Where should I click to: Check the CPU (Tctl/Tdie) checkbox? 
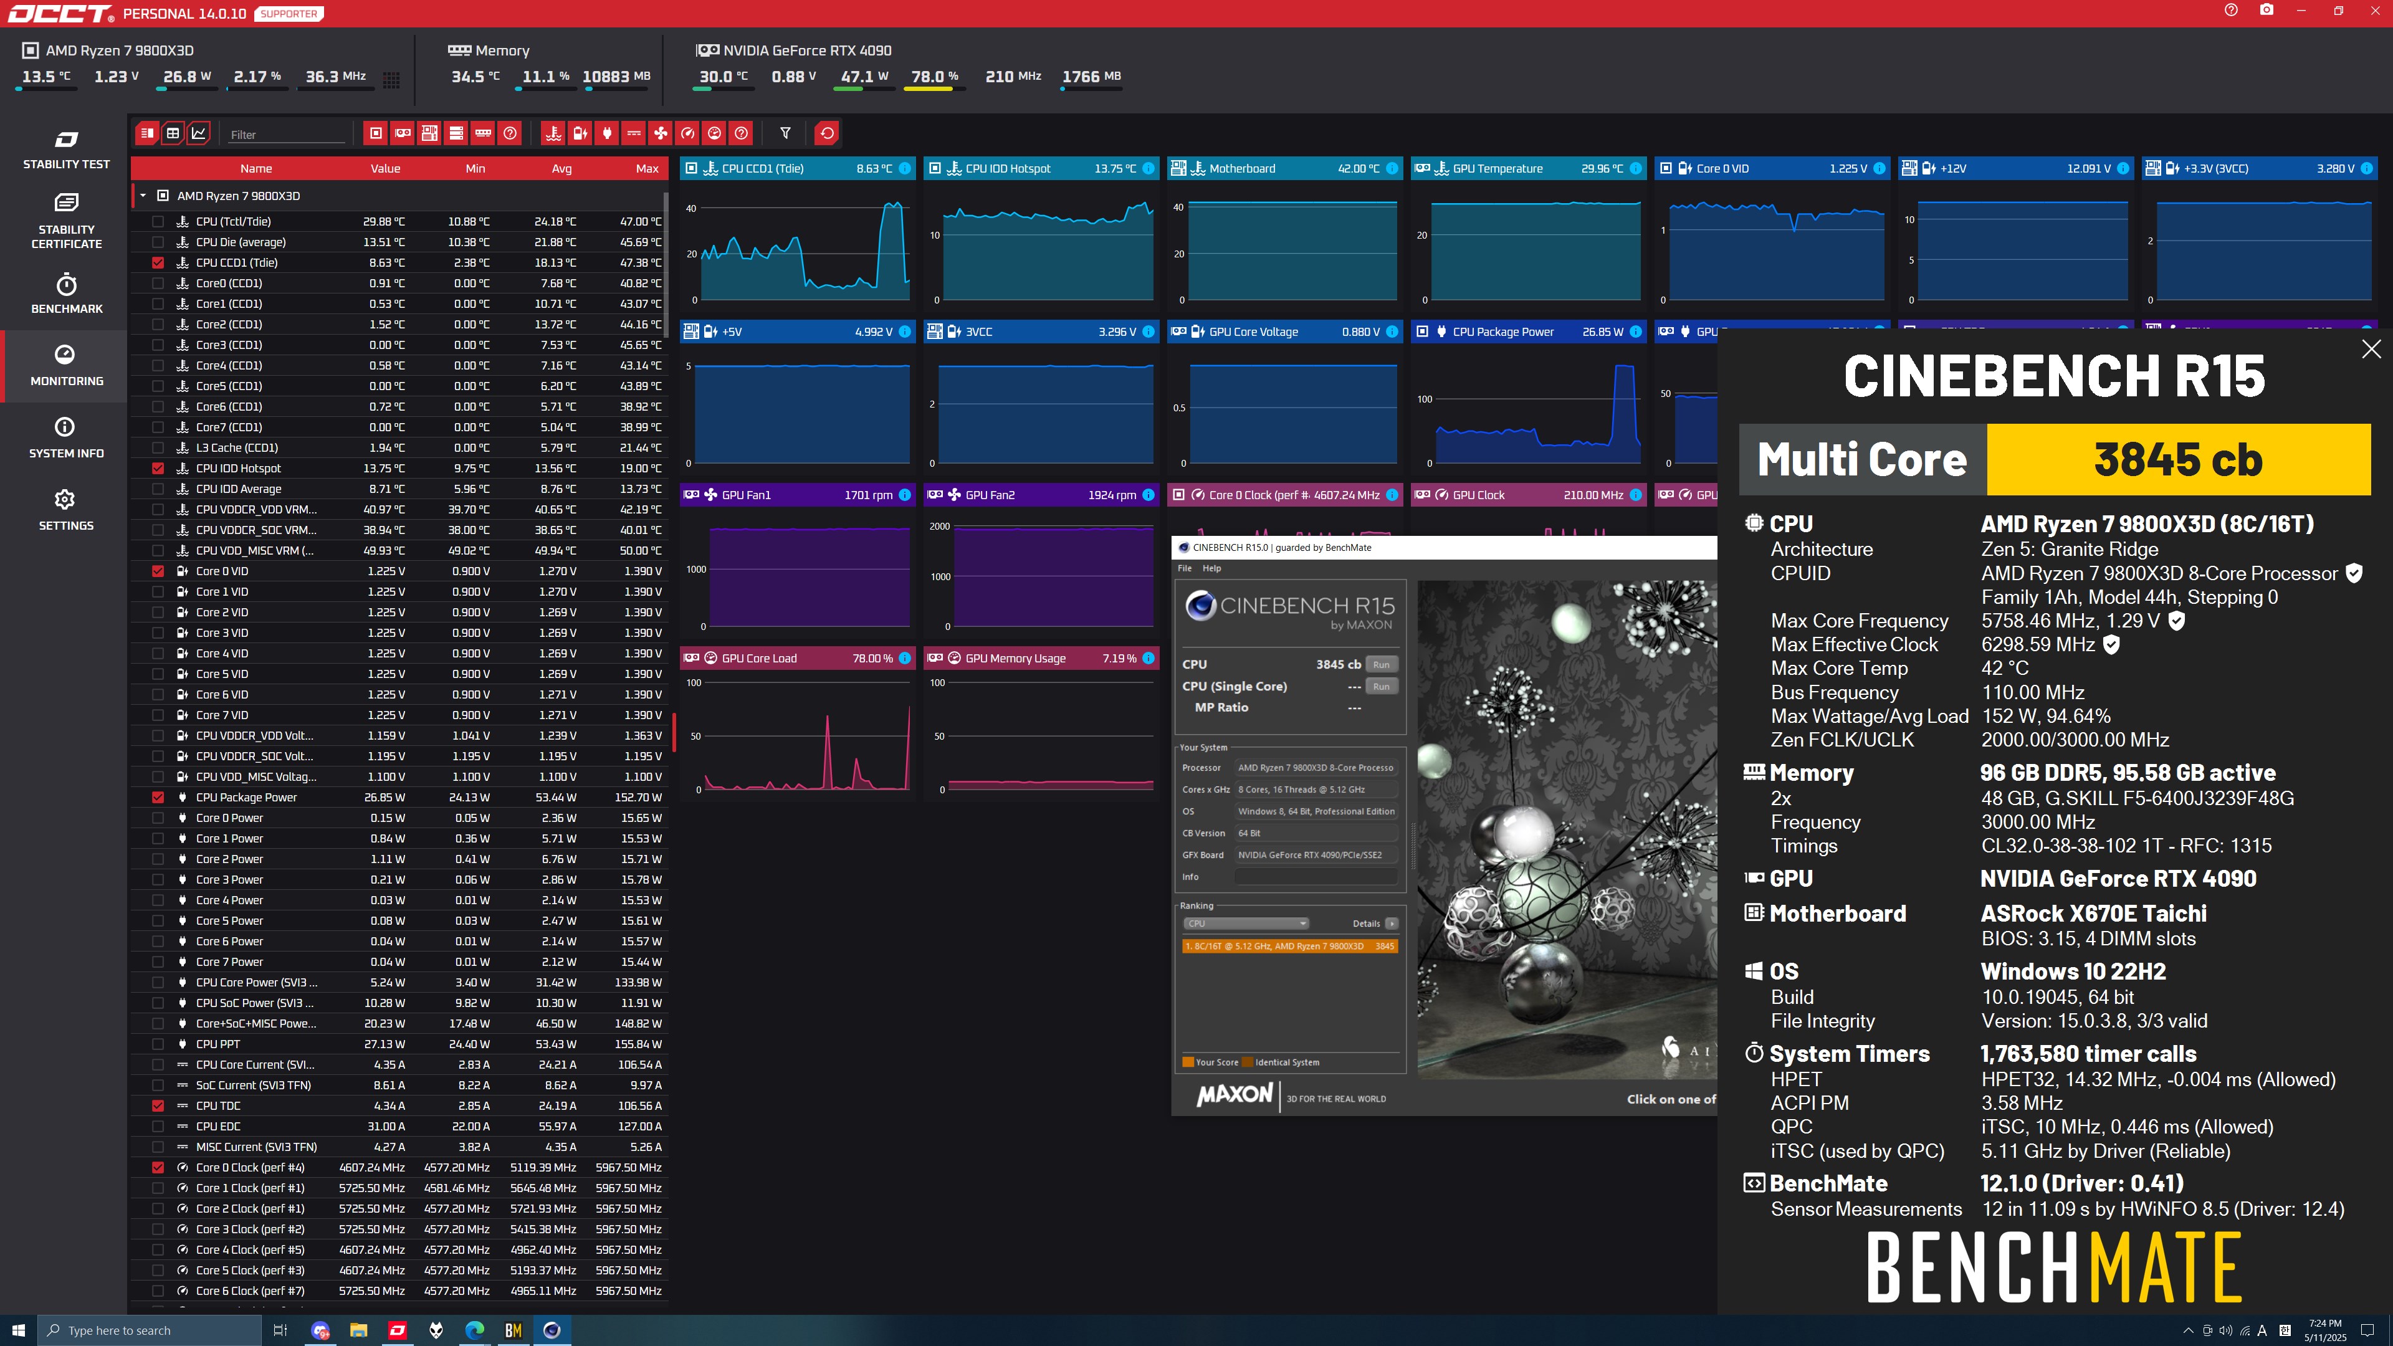coord(158,222)
